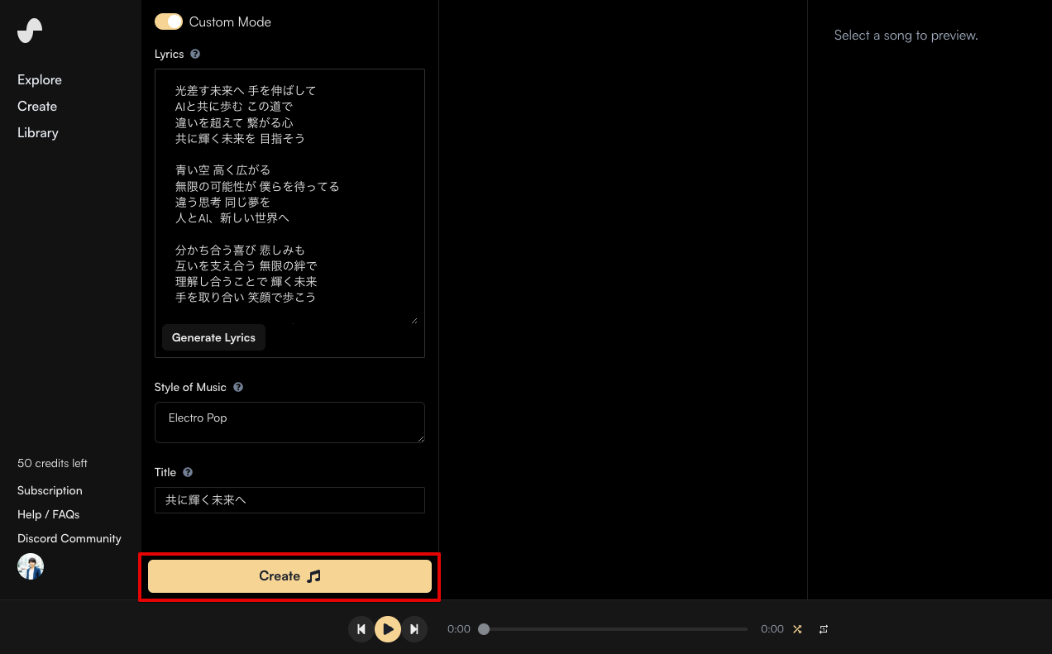Toggle off Custom Mode
The height and width of the screenshot is (654, 1052).
(169, 21)
